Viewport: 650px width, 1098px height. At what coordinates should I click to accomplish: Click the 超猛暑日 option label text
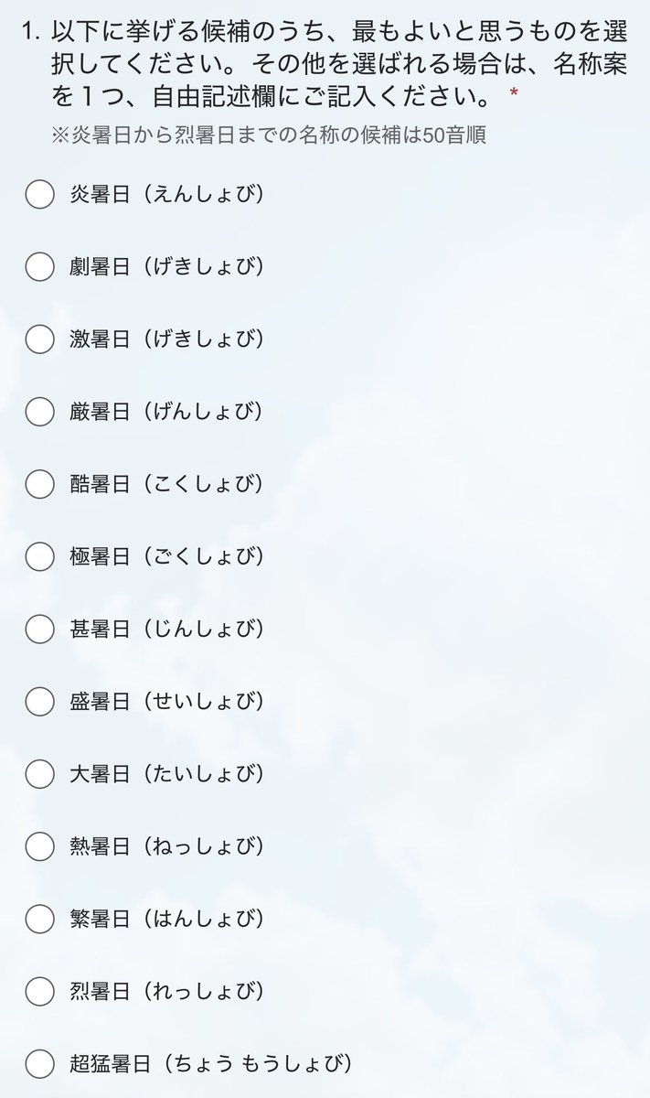tap(210, 1063)
